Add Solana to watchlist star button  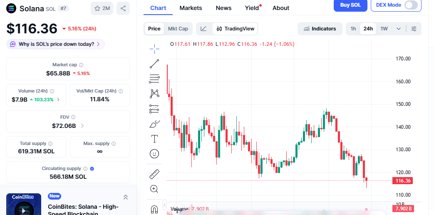[x=102, y=8]
